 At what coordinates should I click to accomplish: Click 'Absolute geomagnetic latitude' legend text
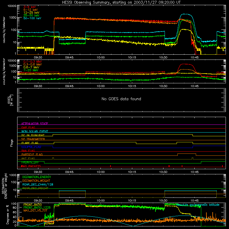point(198,205)
